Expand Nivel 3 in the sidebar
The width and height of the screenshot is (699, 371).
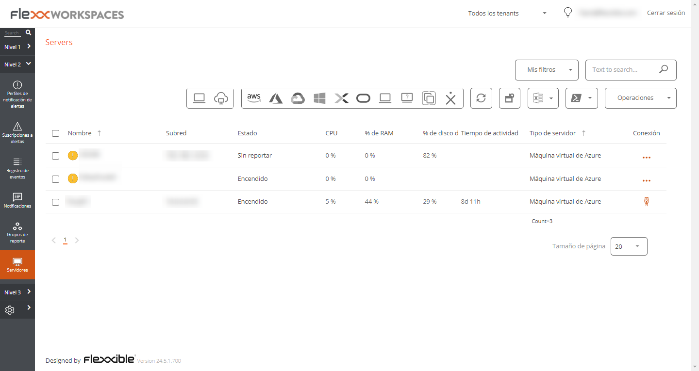click(17, 292)
